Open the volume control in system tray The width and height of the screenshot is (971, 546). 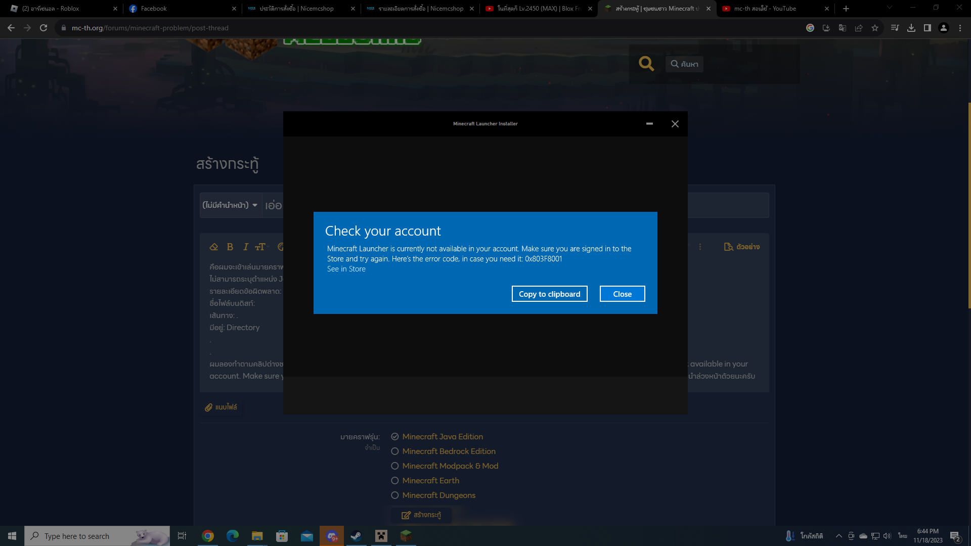(887, 536)
